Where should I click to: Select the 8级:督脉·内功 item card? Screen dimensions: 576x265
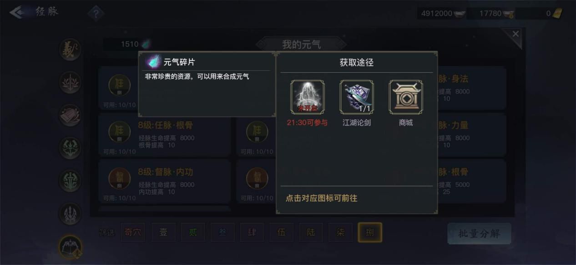click(x=165, y=181)
